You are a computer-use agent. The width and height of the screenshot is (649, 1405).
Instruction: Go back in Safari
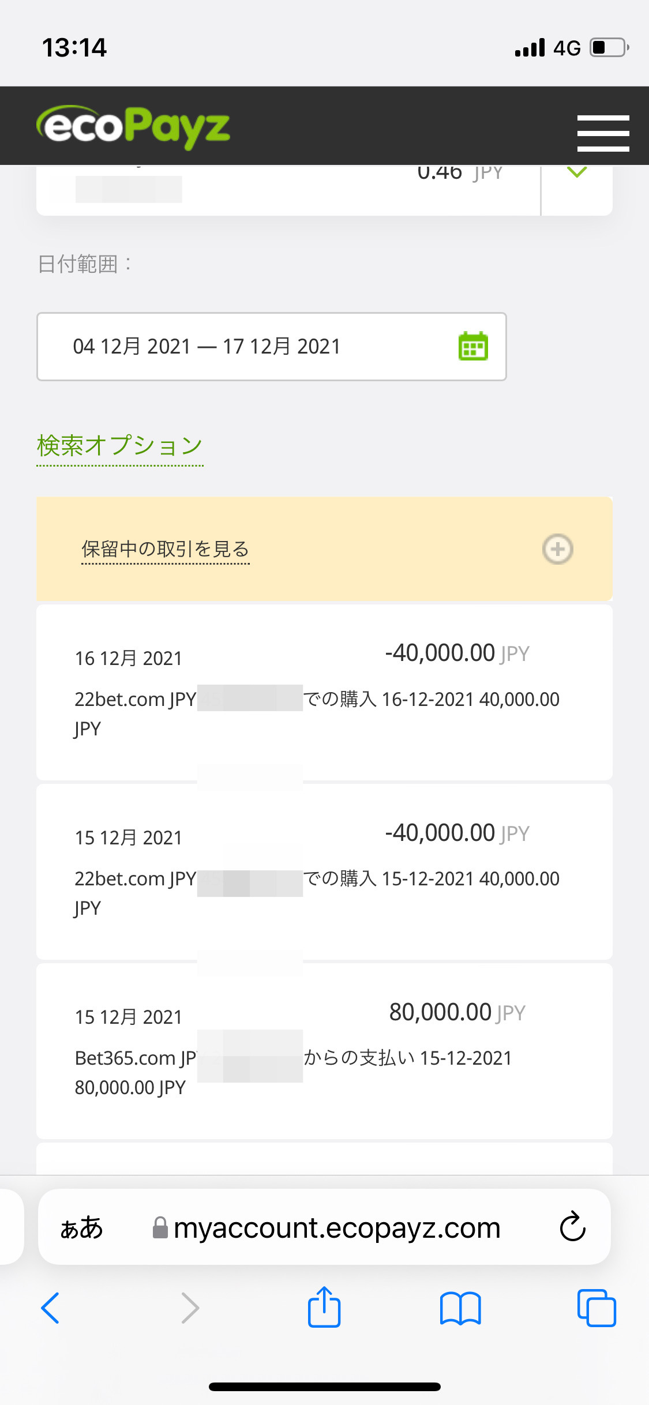(50, 1308)
